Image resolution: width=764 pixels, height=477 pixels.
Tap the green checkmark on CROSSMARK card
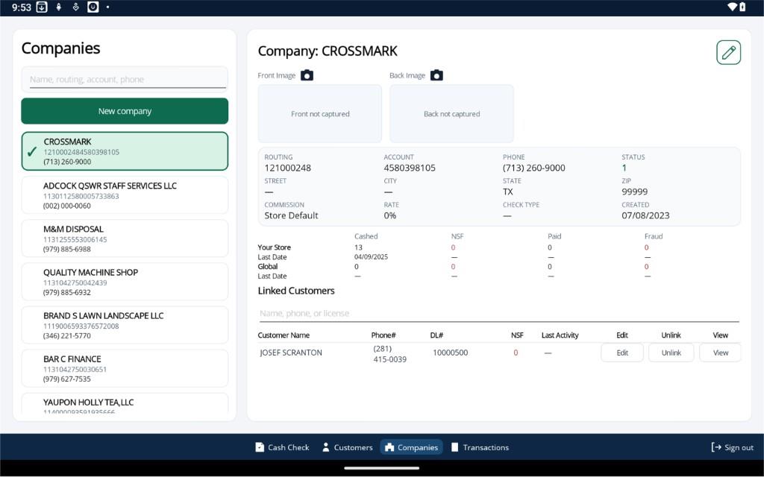32,152
